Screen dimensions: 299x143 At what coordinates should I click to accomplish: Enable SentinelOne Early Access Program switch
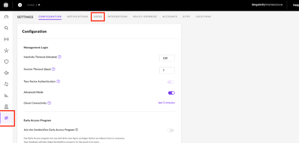click(x=171, y=131)
